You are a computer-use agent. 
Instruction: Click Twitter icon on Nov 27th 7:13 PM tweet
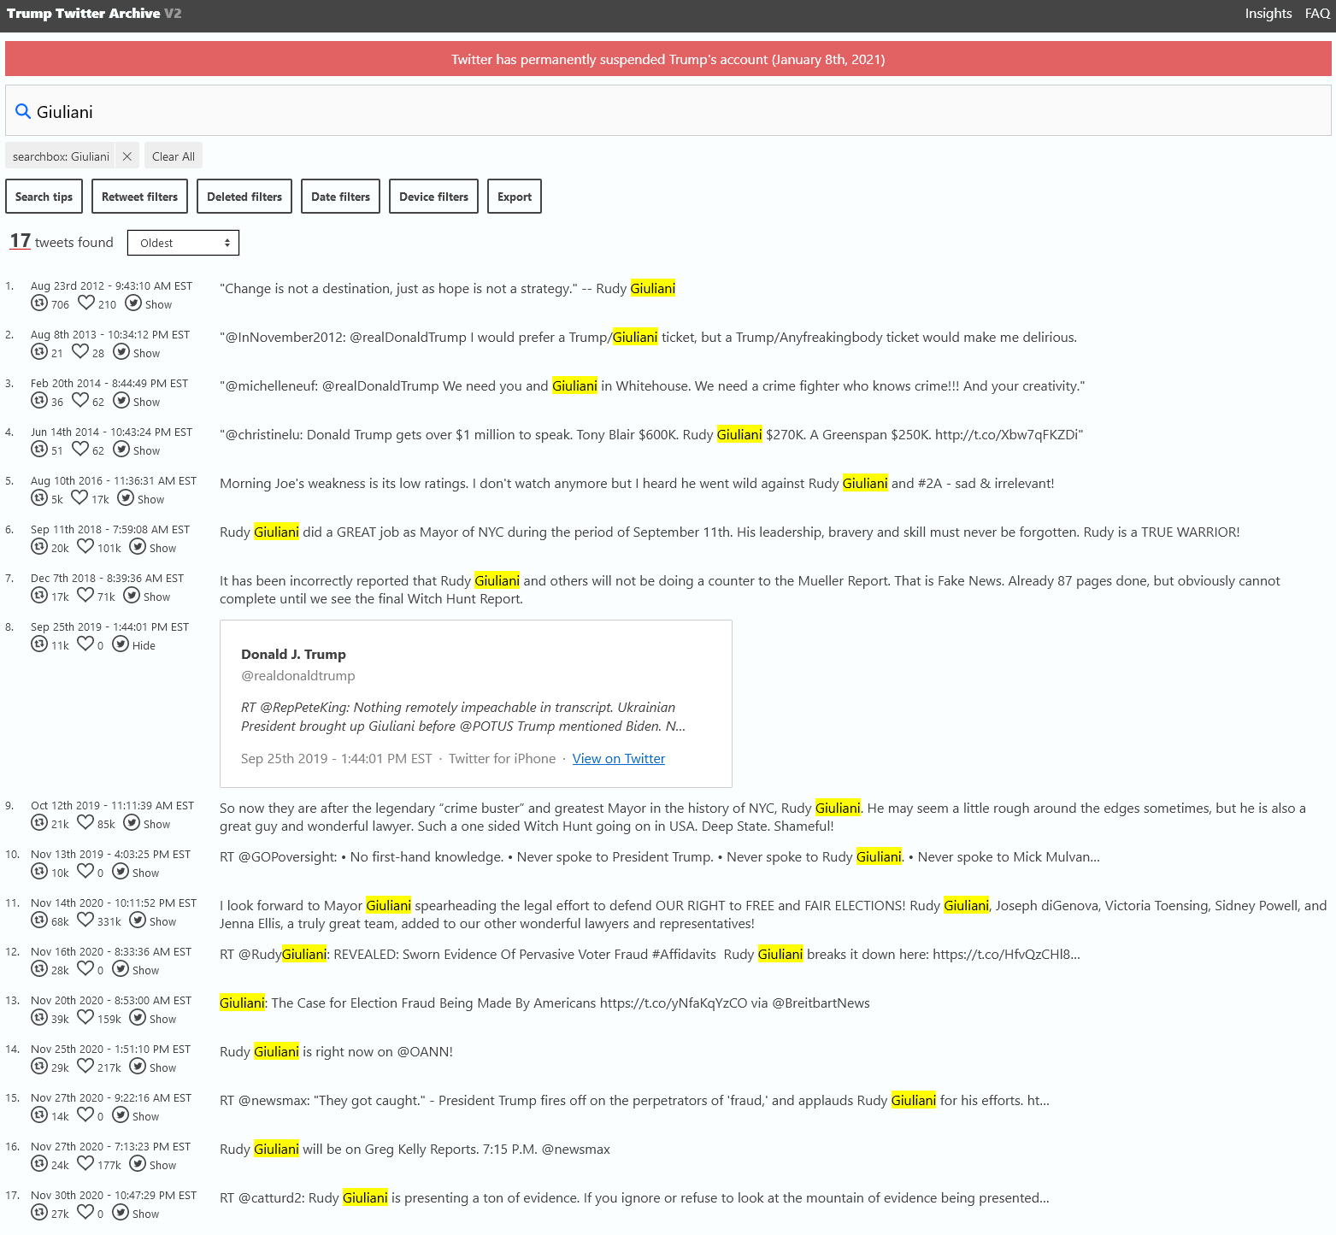pyautogui.click(x=138, y=1163)
